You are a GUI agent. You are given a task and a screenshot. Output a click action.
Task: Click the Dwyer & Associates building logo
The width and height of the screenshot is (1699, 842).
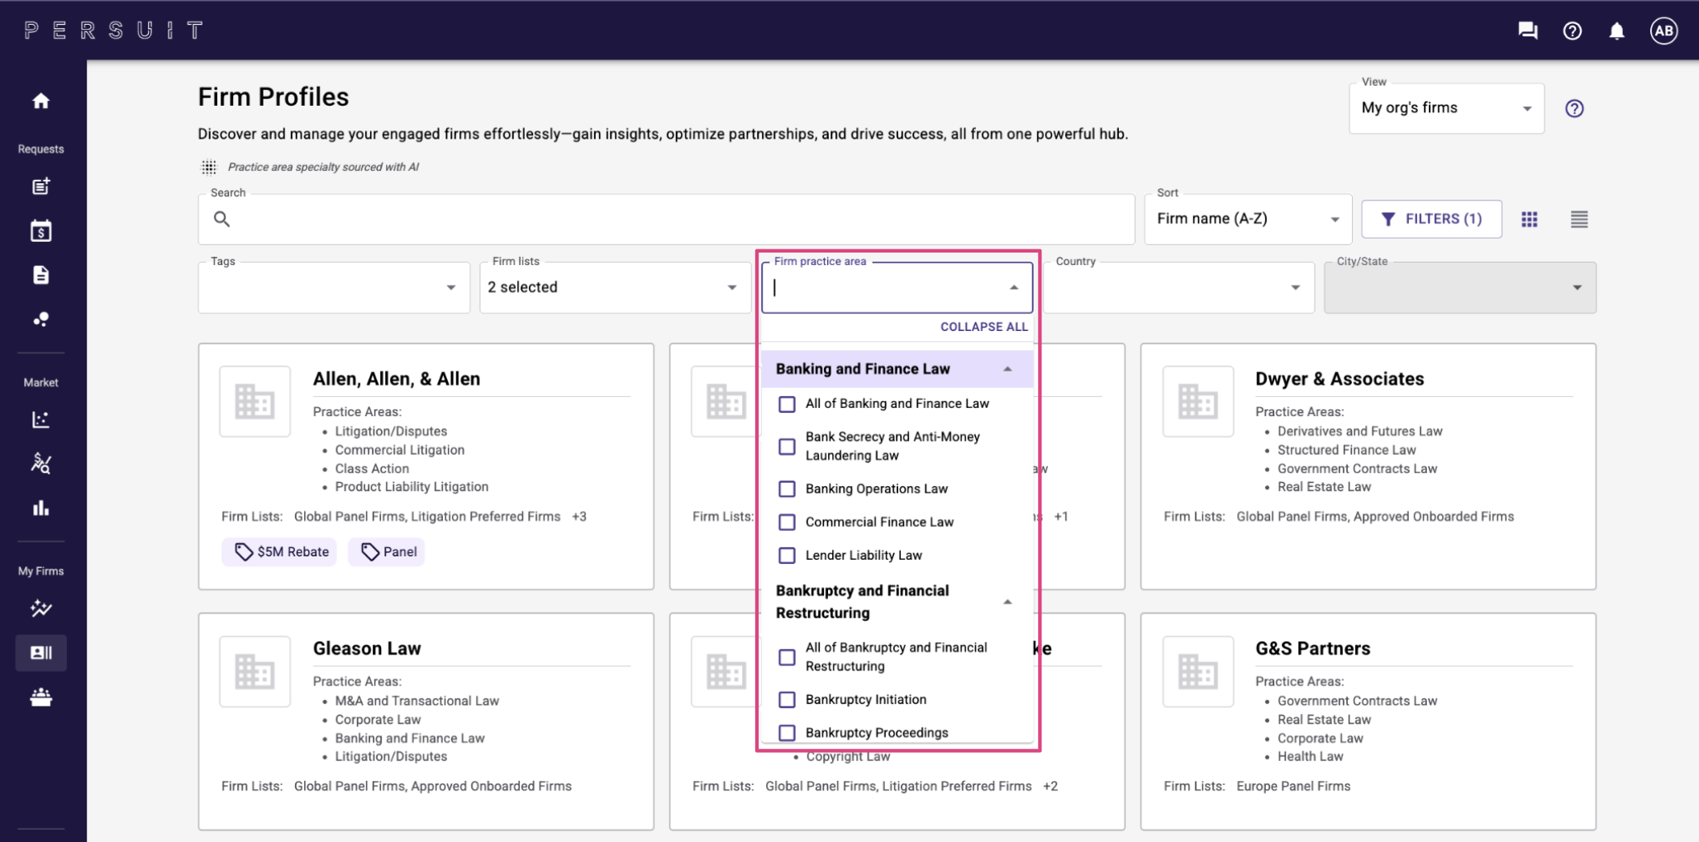click(1197, 402)
